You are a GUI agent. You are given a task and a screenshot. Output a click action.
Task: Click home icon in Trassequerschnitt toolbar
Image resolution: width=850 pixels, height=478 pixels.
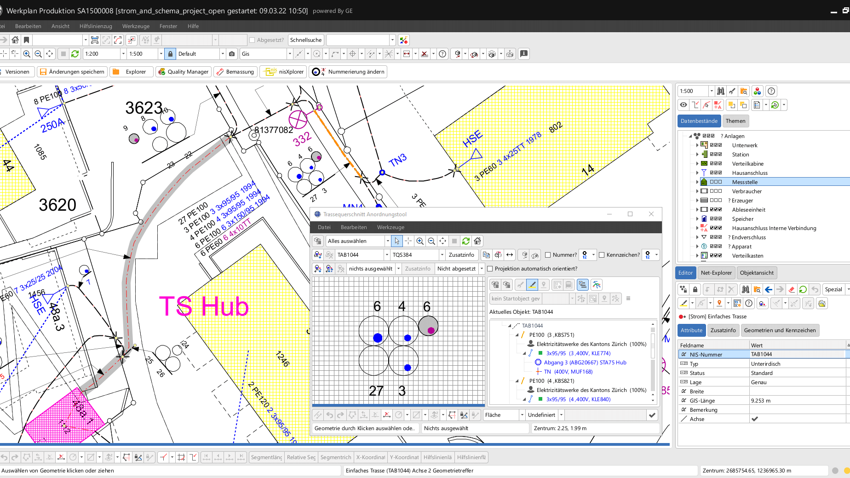[x=477, y=241]
